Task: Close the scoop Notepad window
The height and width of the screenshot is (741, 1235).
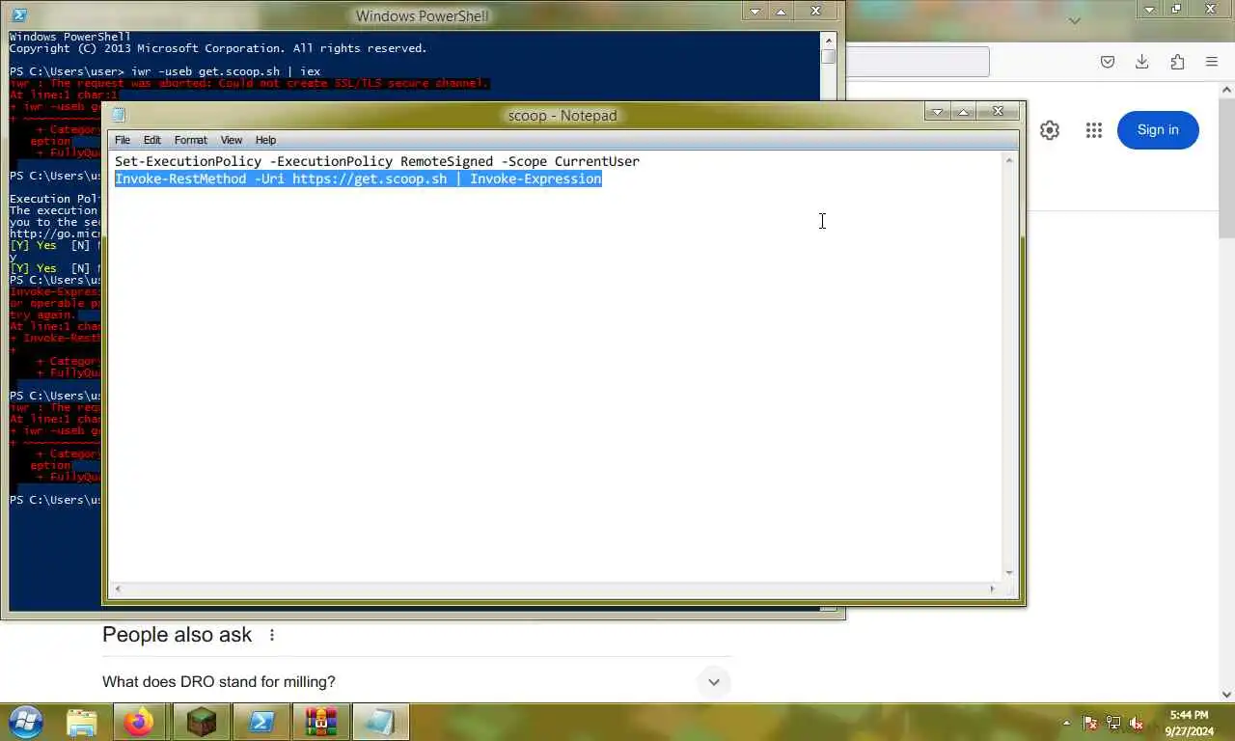Action: click(x=998, y=112)
